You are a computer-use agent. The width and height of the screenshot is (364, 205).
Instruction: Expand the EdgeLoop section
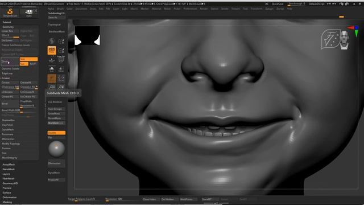(7, 73)
